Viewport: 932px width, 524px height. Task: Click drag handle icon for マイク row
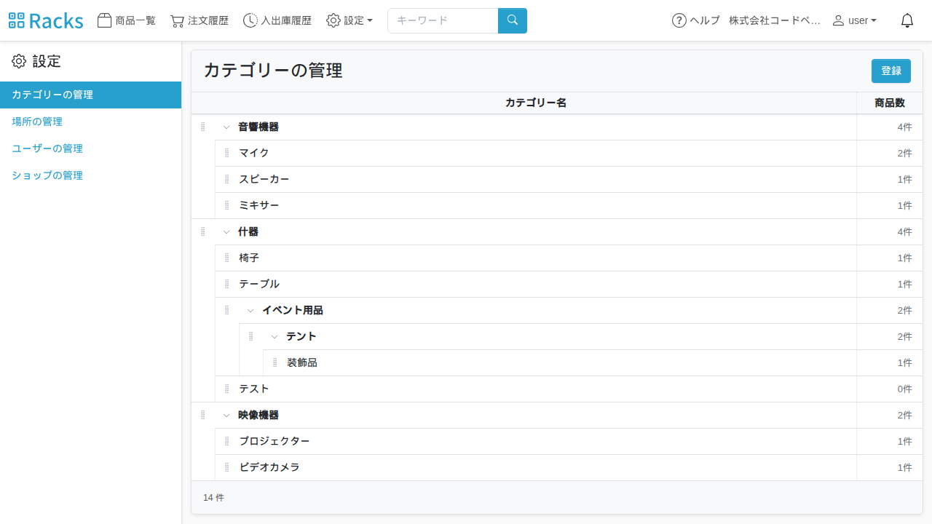coord(227,153)
